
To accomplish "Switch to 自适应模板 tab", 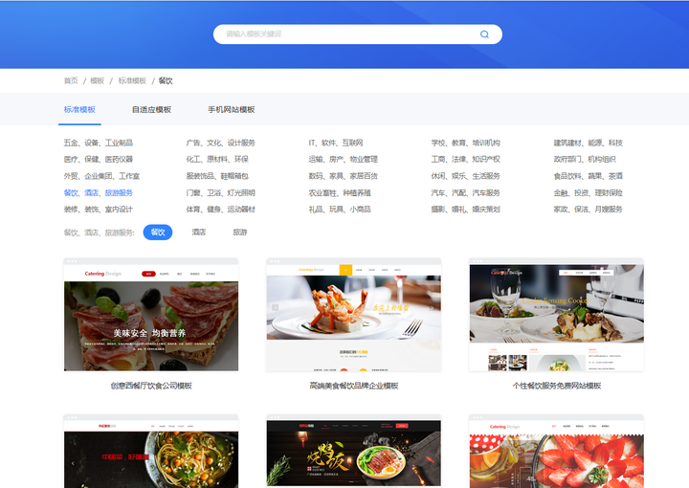I will click(x=151, y=109).
